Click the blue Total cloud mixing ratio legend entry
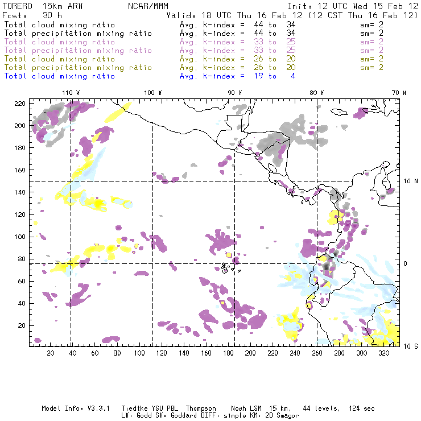This screenshot has height=421, width=421. pos(60,76)
